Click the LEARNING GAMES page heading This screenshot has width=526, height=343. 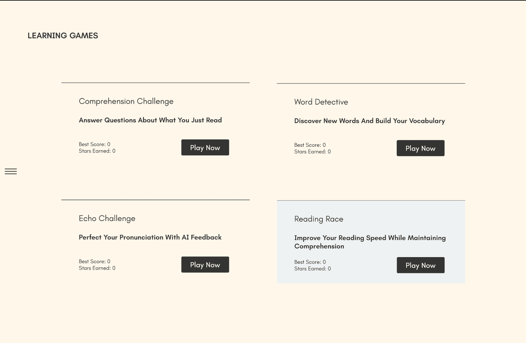point(63,35)
